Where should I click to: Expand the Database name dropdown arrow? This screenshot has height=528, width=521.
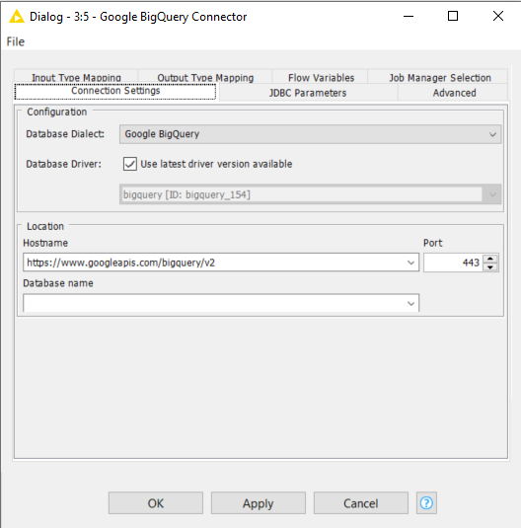[x=410, y=303]
